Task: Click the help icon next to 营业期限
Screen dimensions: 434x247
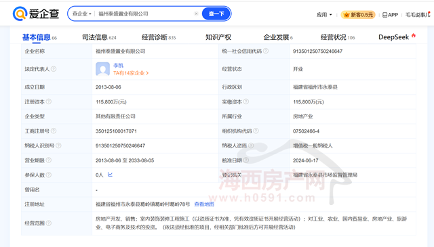Action: click(49, 160)
